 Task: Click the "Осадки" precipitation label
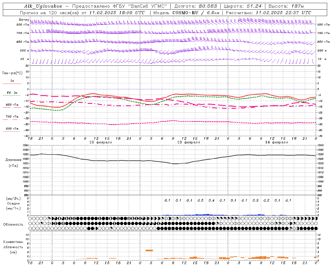[13, 203]
